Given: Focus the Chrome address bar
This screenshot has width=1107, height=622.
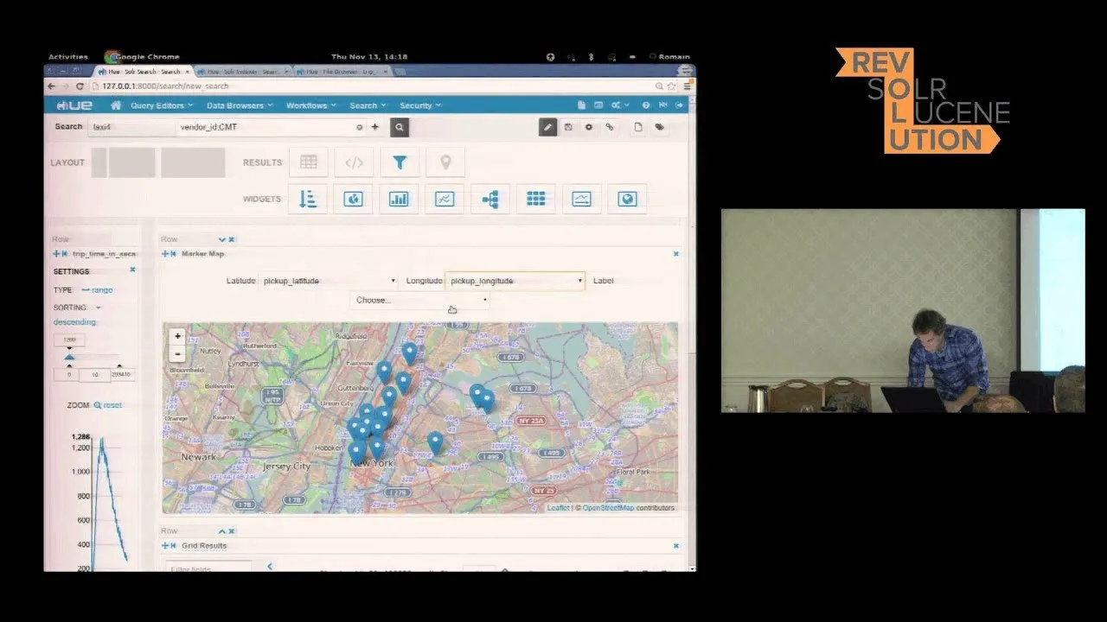Looking at the screenshot, I should click(372, 86).
